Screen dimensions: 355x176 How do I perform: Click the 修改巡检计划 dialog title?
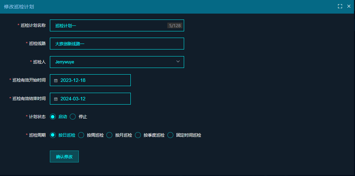point(19,7)
